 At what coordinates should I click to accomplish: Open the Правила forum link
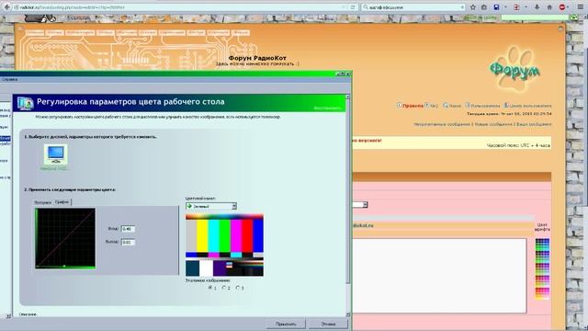point(413,106)
